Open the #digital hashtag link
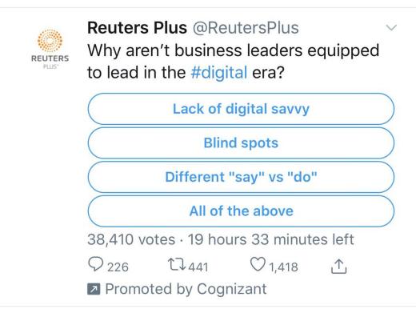 (219, 73)
